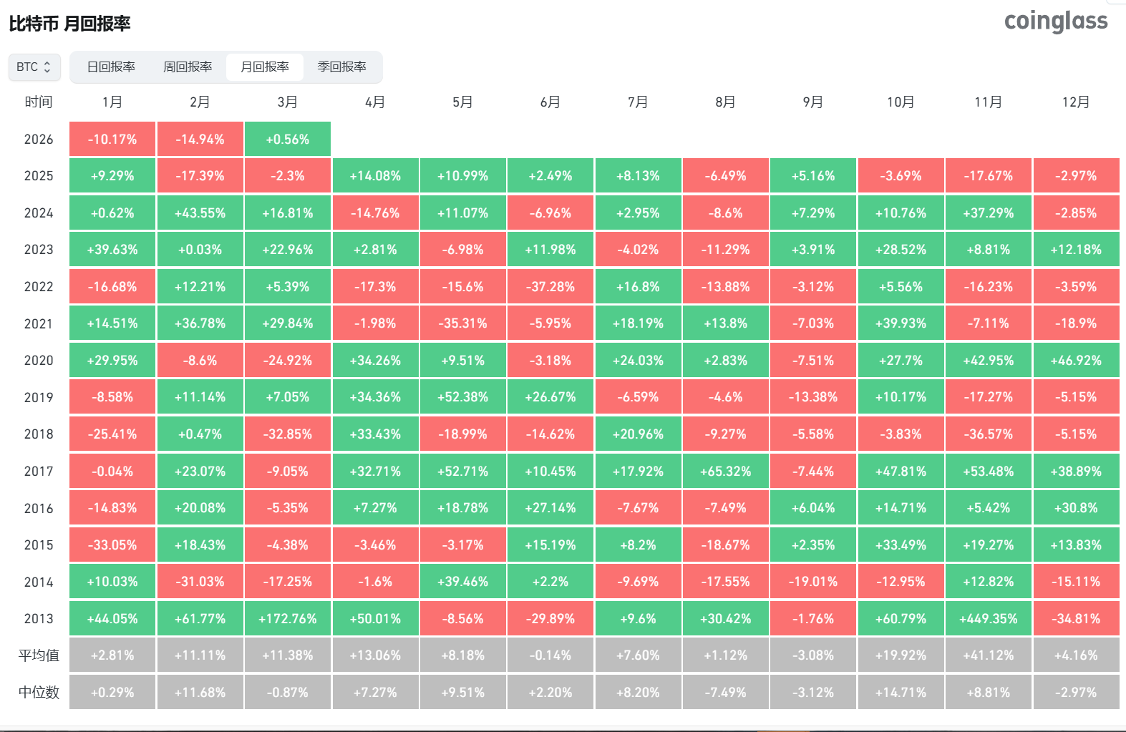
Task: Click the 2024 February +43.55% cell
Action: [x=200, y=213]
